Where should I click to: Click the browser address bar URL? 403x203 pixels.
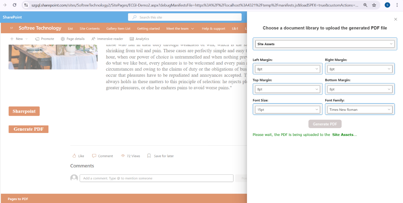[x=195, y=5]
